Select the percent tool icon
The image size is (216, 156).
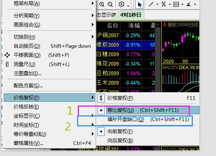pyautogui.click(x=164, y=4)
